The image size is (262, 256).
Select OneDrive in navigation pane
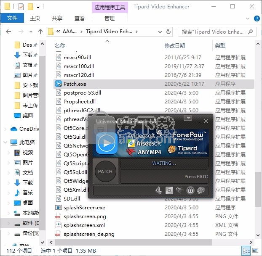click(x=25, y=129)
